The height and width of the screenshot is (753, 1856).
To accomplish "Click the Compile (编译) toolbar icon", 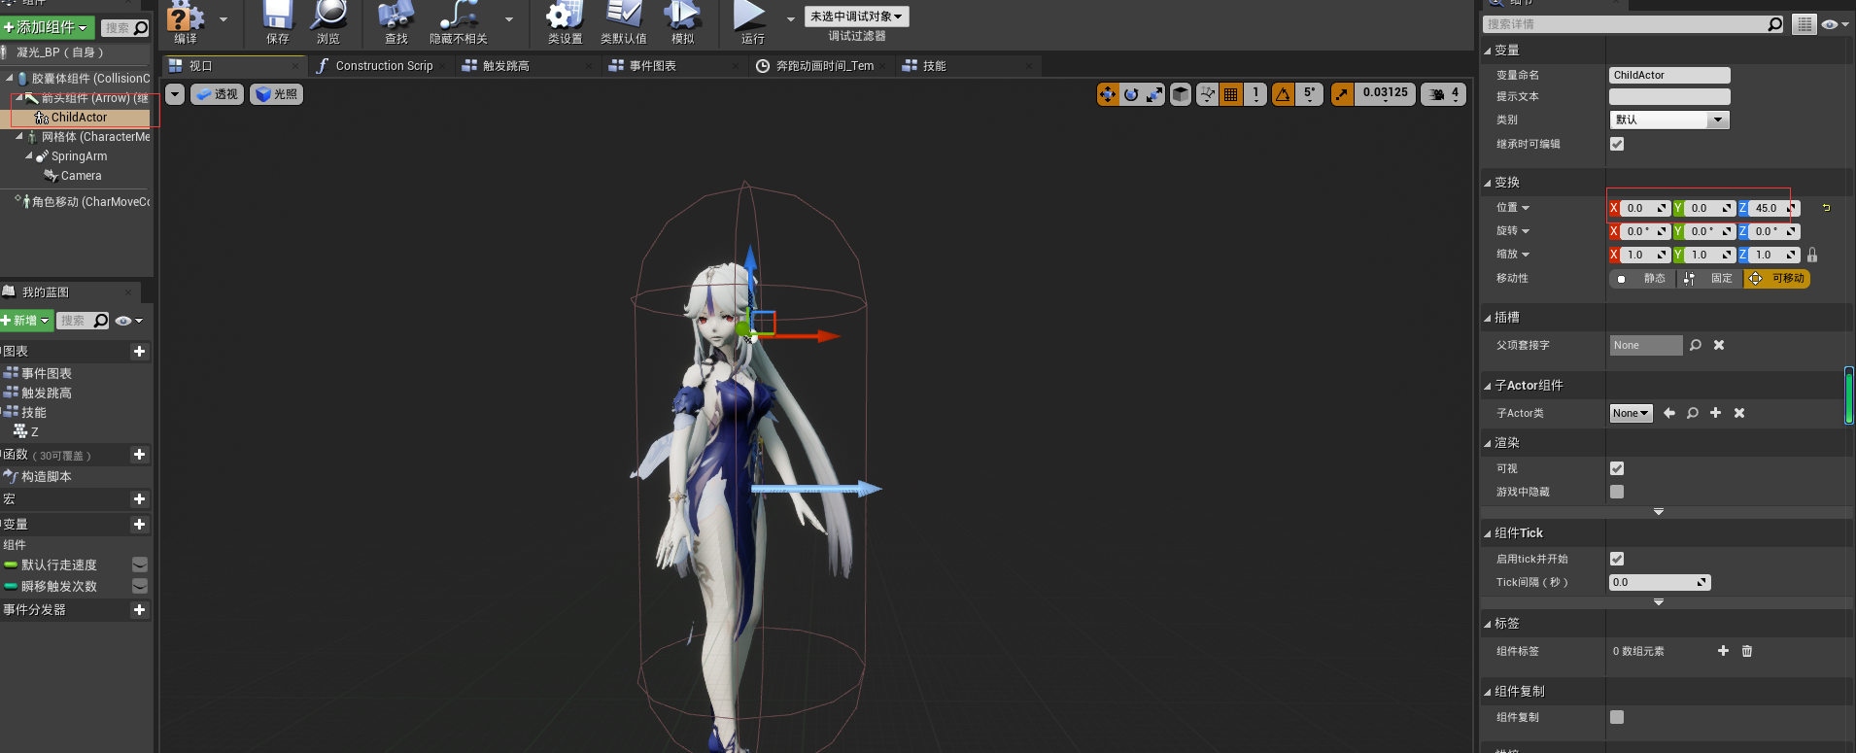I will (x=186, y=17).
